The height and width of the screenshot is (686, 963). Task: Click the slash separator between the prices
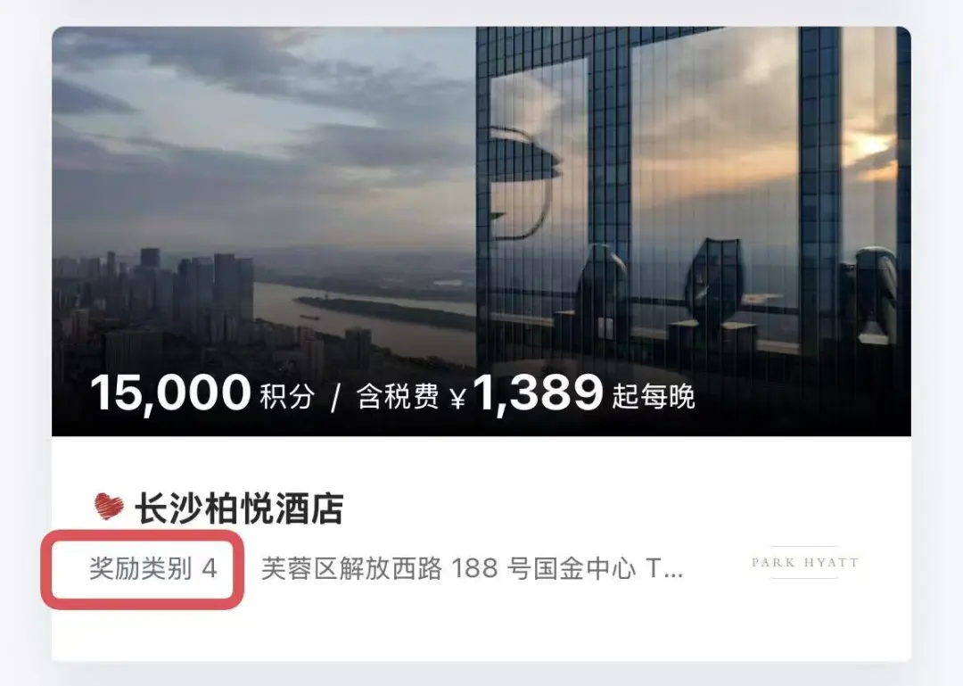335,399
